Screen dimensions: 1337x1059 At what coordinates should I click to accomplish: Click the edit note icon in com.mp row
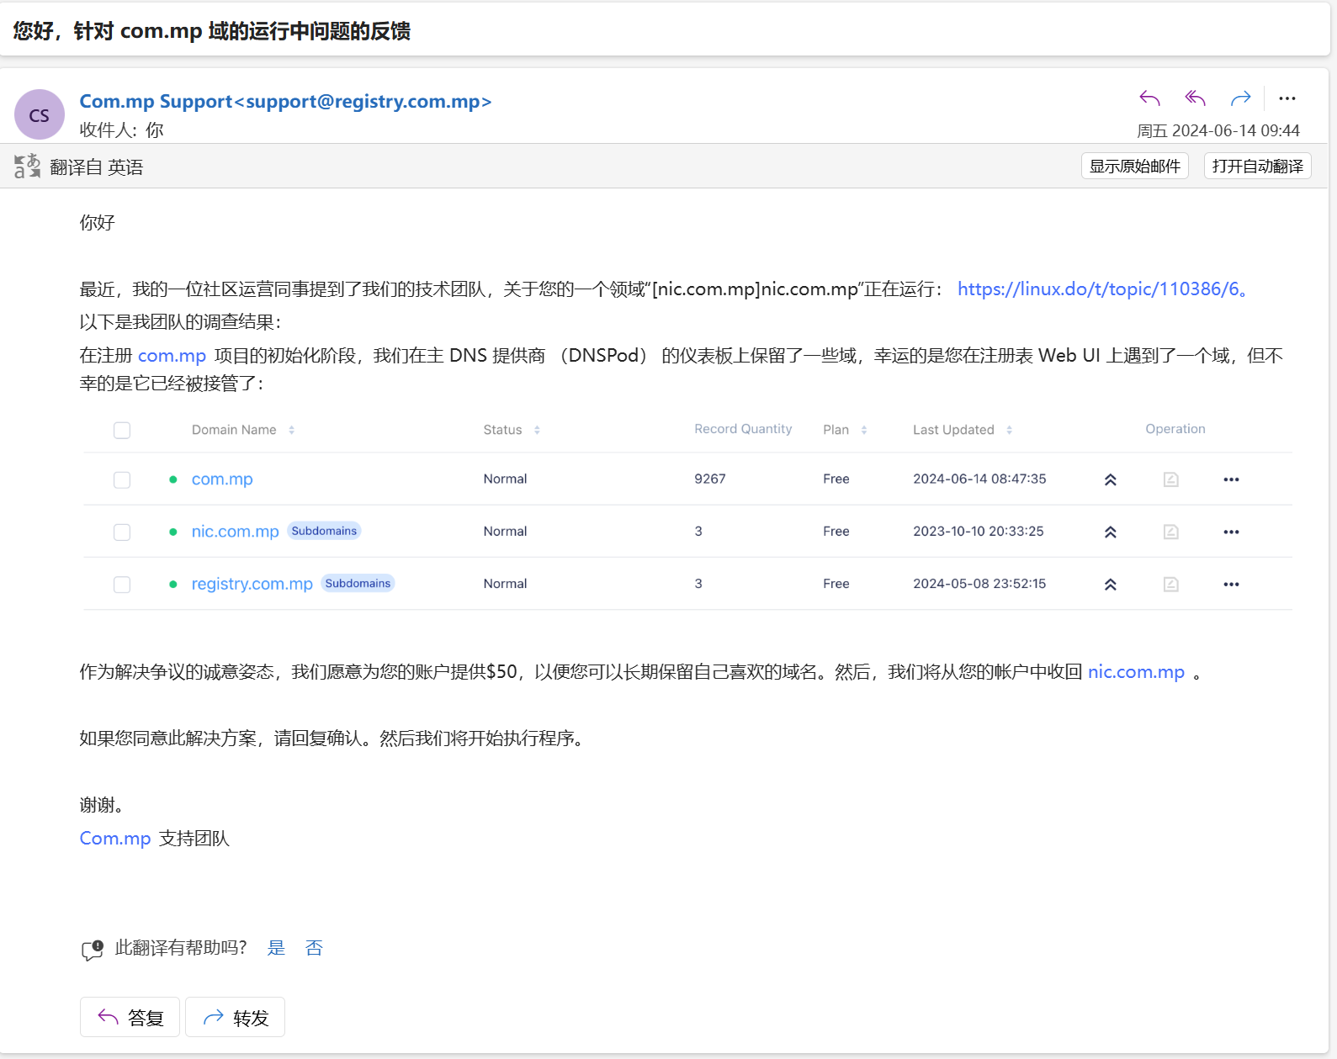click(1170, 479)
